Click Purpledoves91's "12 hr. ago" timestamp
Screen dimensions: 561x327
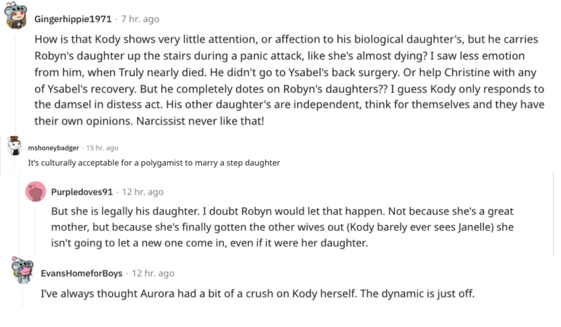142,192
